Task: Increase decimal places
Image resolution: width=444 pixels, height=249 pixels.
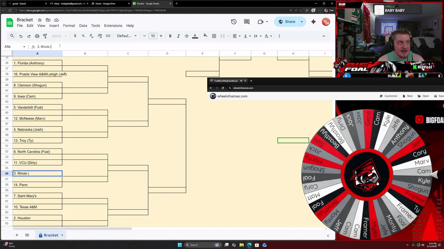Action: pyautogui.click(x=100, y=36)
